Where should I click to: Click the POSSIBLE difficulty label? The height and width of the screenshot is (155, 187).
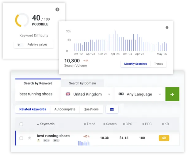click(40, 24)
